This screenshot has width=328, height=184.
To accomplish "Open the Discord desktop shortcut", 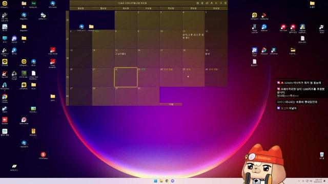I will 14,39.
